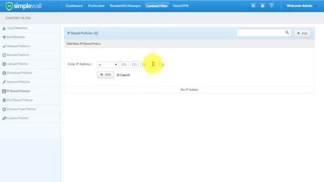Screen dimensions: 324x182
Task: Expand the Welcome Admin menu
Action: [x=301, y=6]
